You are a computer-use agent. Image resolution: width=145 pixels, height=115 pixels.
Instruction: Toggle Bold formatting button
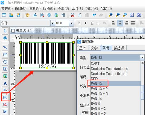pos(79,23)
